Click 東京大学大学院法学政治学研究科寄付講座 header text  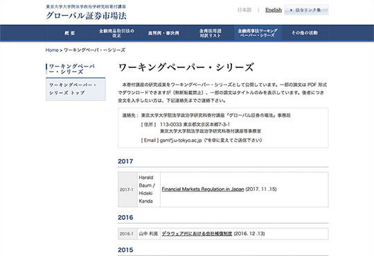click(x=86, y=6)
